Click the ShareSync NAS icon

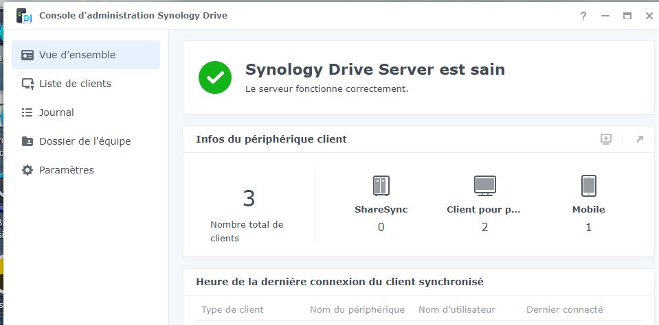(381, 186)
